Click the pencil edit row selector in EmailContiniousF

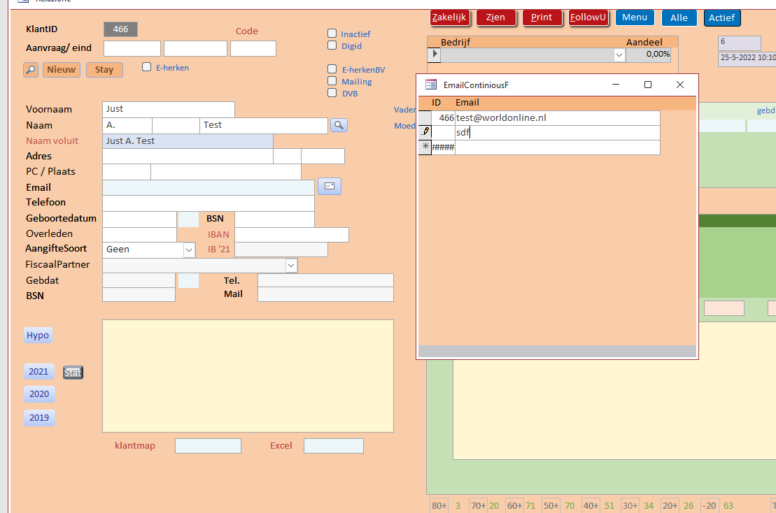point(425,132)
